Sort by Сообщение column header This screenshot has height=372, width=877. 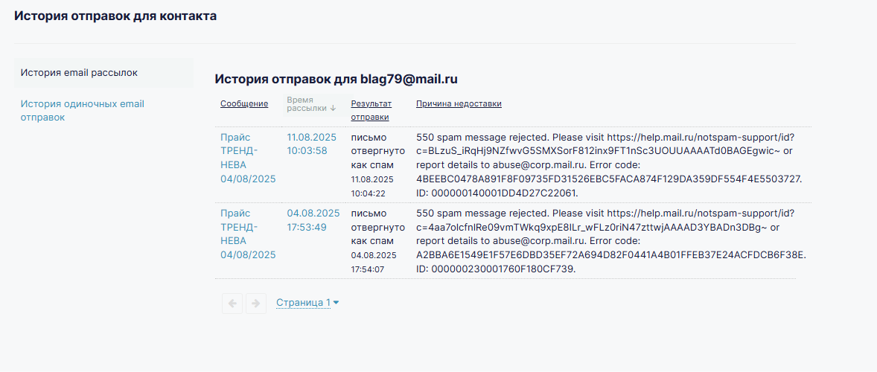pyautogui.click(x=244, y=103)
